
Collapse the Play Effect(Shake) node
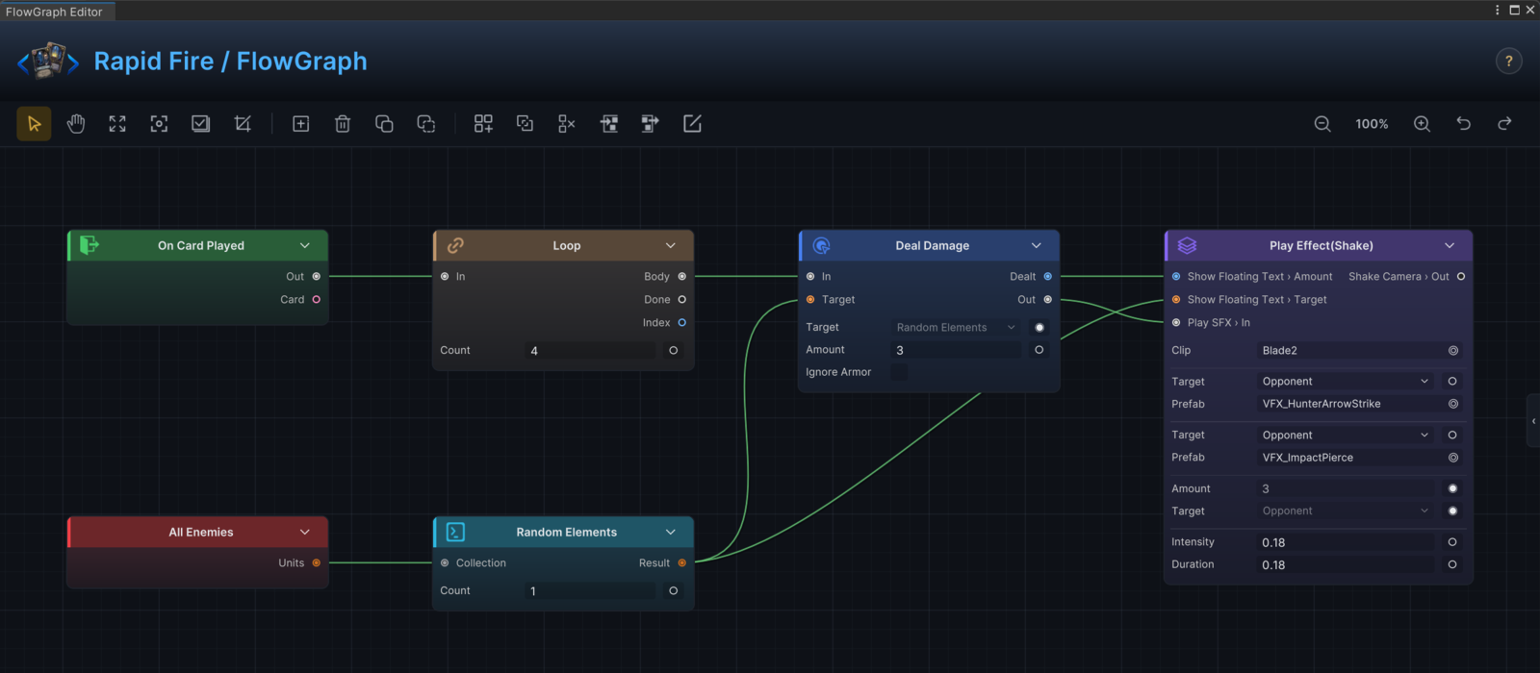pyautogui.click(x=1450, y=246)
